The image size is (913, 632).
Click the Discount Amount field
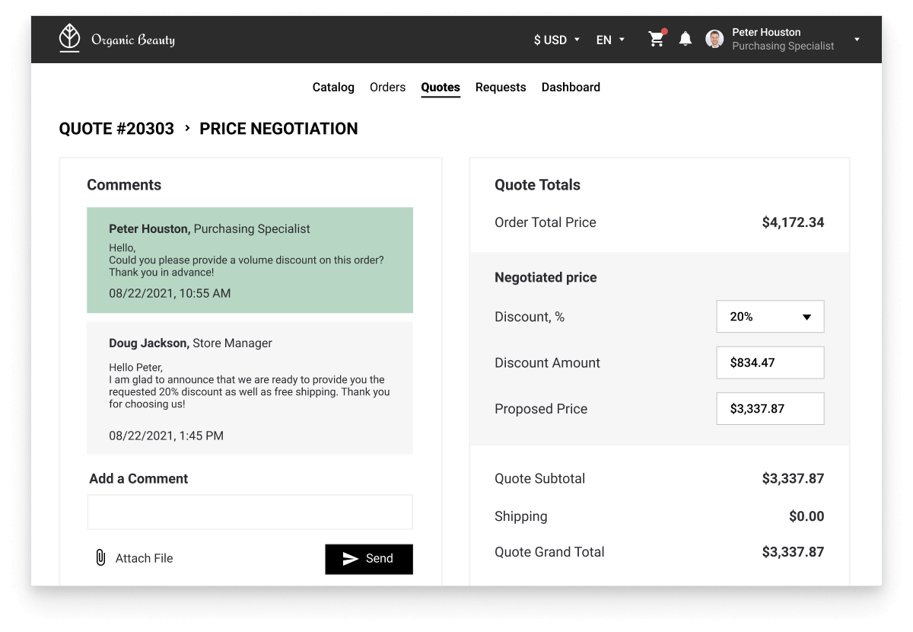[770, 363]
